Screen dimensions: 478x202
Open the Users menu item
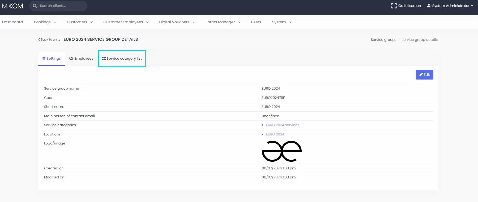point(256,22)
